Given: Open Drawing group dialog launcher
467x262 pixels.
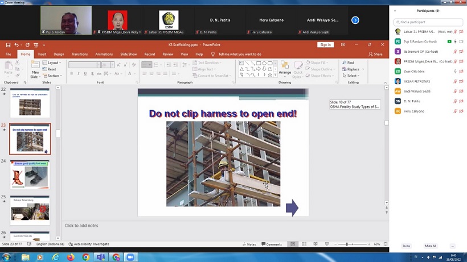Looking at the screenshot, I should [x=337, y=82].
